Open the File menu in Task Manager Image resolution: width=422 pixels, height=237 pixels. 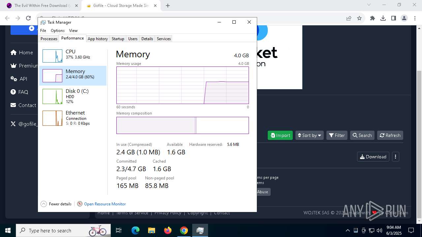[43, 31]
